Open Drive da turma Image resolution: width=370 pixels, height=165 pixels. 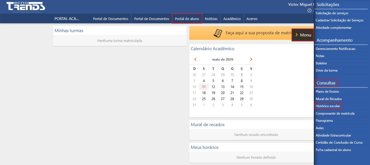327,70
